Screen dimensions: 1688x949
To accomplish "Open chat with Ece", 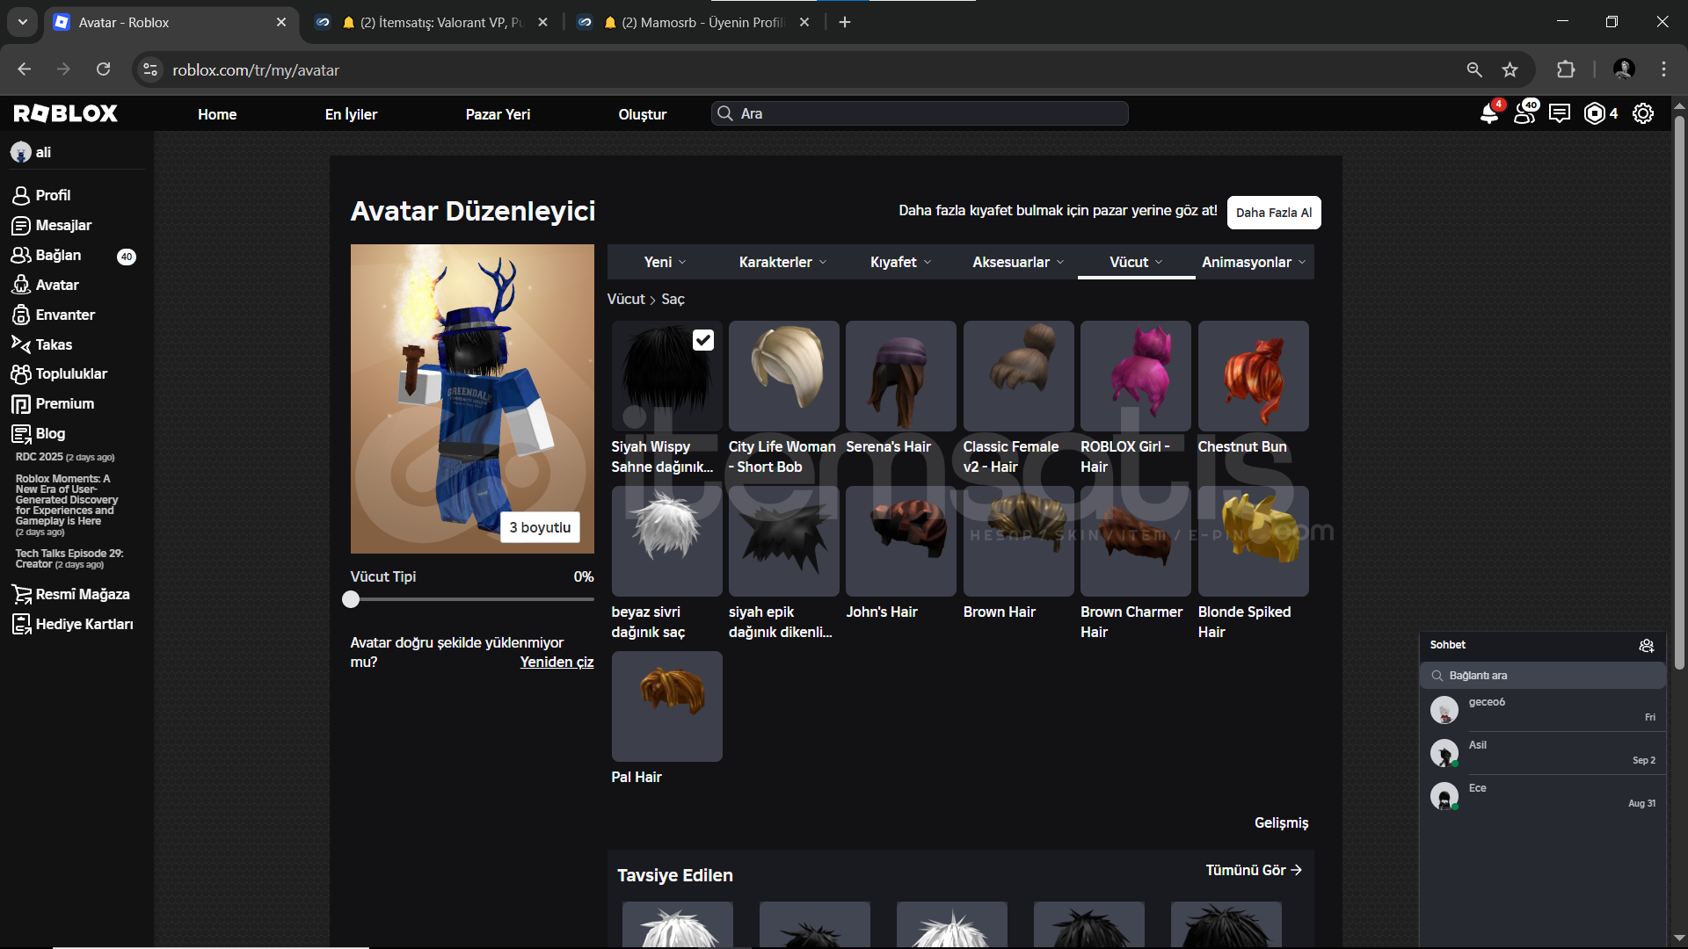I will (x=1543, y=796).
